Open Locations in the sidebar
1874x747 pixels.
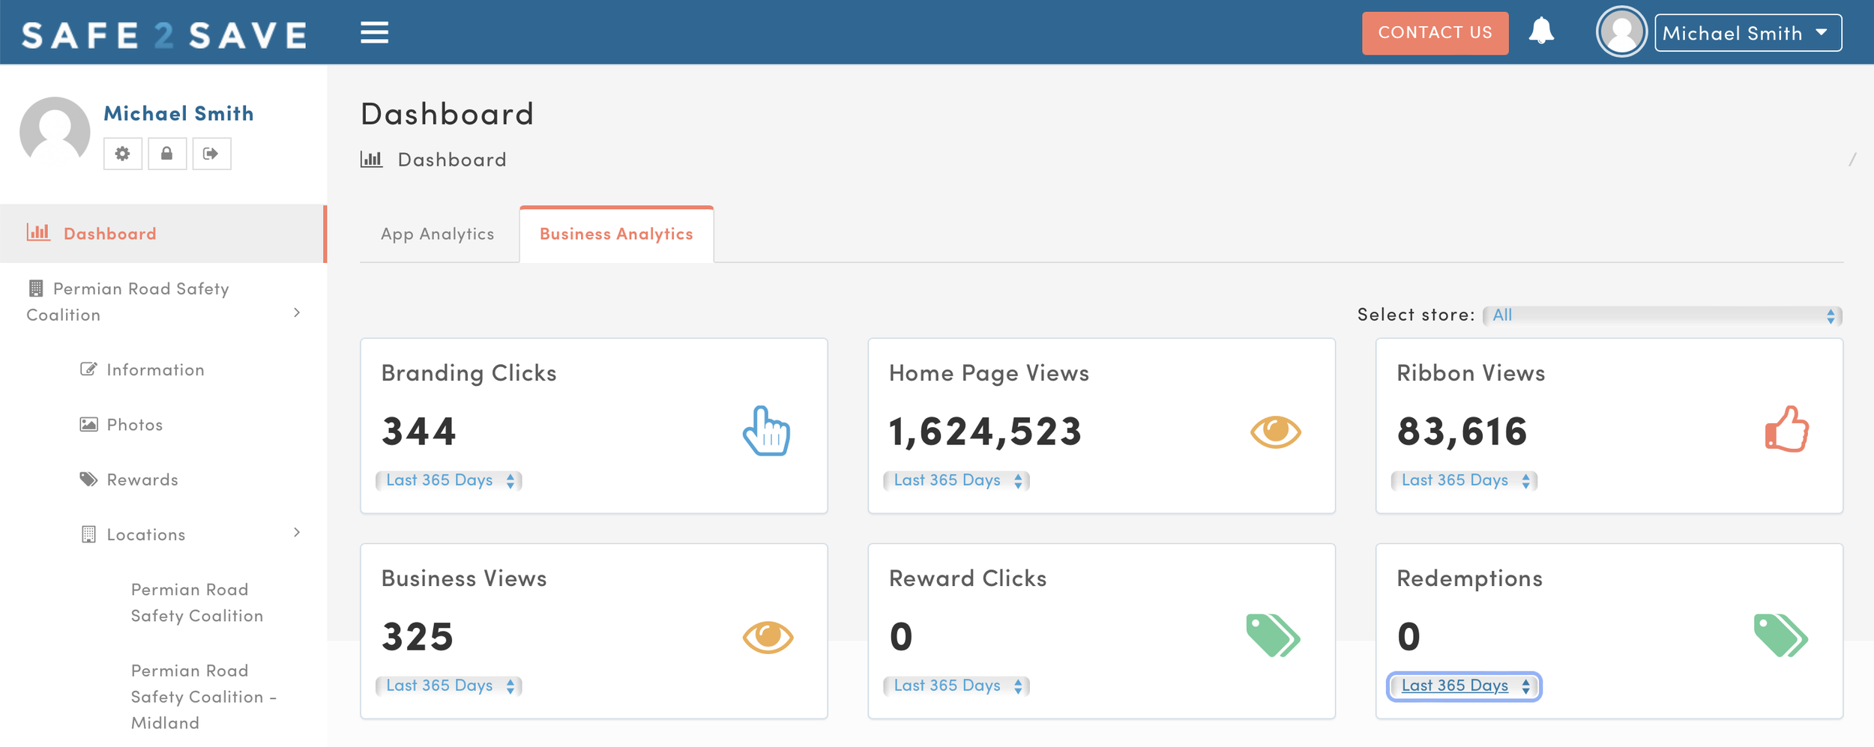[x=146, y=534]
